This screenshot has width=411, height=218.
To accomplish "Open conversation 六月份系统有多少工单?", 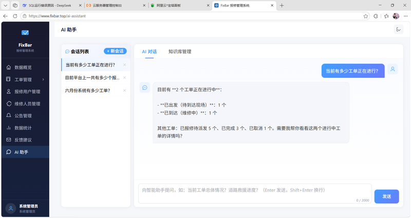I will 87,91.
